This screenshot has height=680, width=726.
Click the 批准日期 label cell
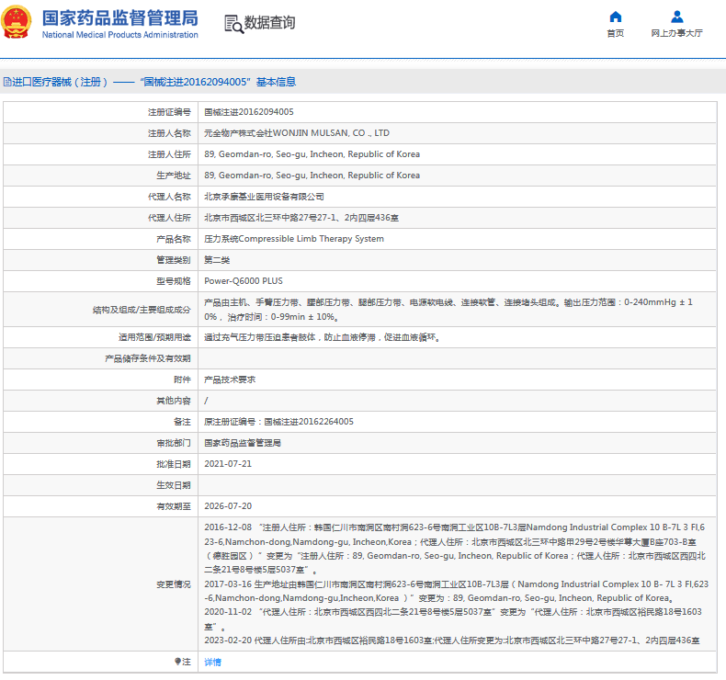100,464
